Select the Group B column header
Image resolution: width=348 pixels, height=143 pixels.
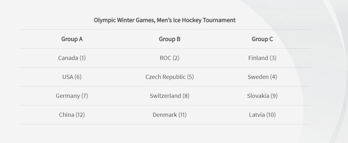170,39
